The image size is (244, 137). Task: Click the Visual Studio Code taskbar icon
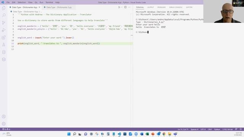(119, 134)
